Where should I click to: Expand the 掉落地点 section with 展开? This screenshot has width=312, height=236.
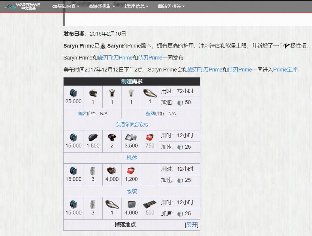191,225
